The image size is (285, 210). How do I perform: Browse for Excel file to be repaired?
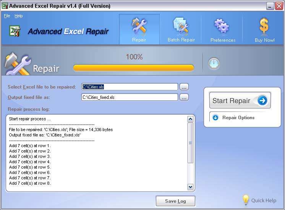click(184, 87)
